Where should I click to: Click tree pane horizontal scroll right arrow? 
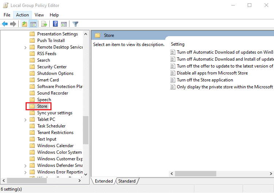coord(80,181)
